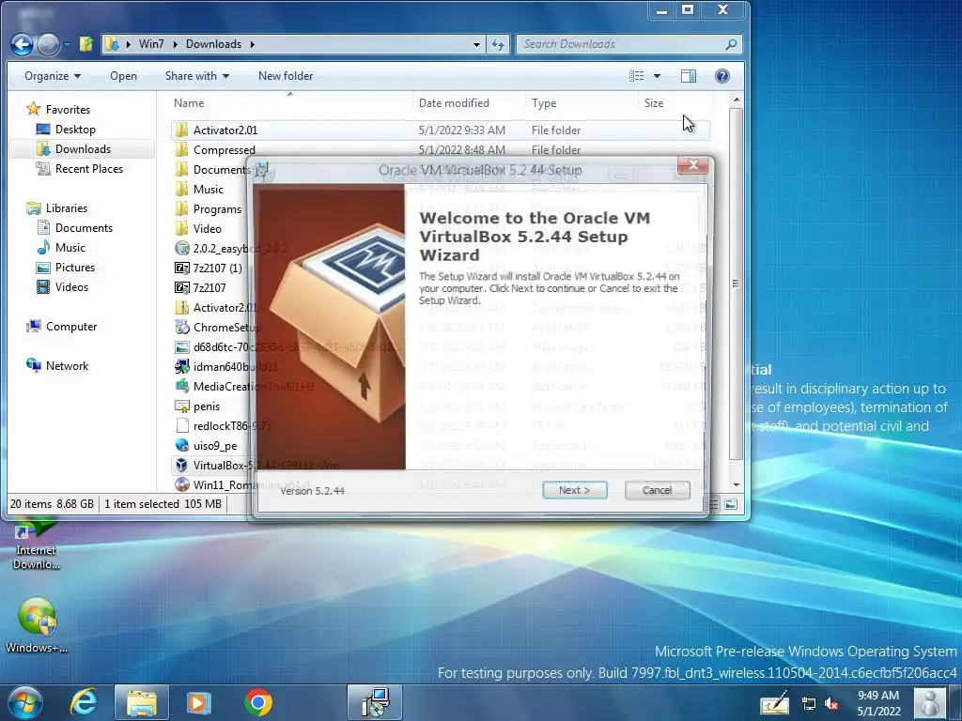Screen dimensions: 962x721
Task: Click the idman640build11 installer icon
Action: pos(181,367)
